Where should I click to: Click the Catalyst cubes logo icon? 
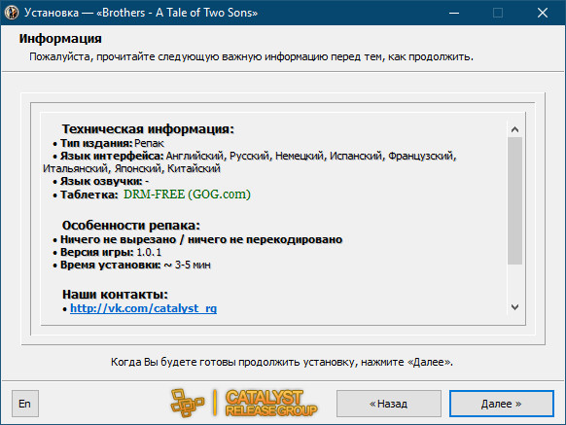187,403
